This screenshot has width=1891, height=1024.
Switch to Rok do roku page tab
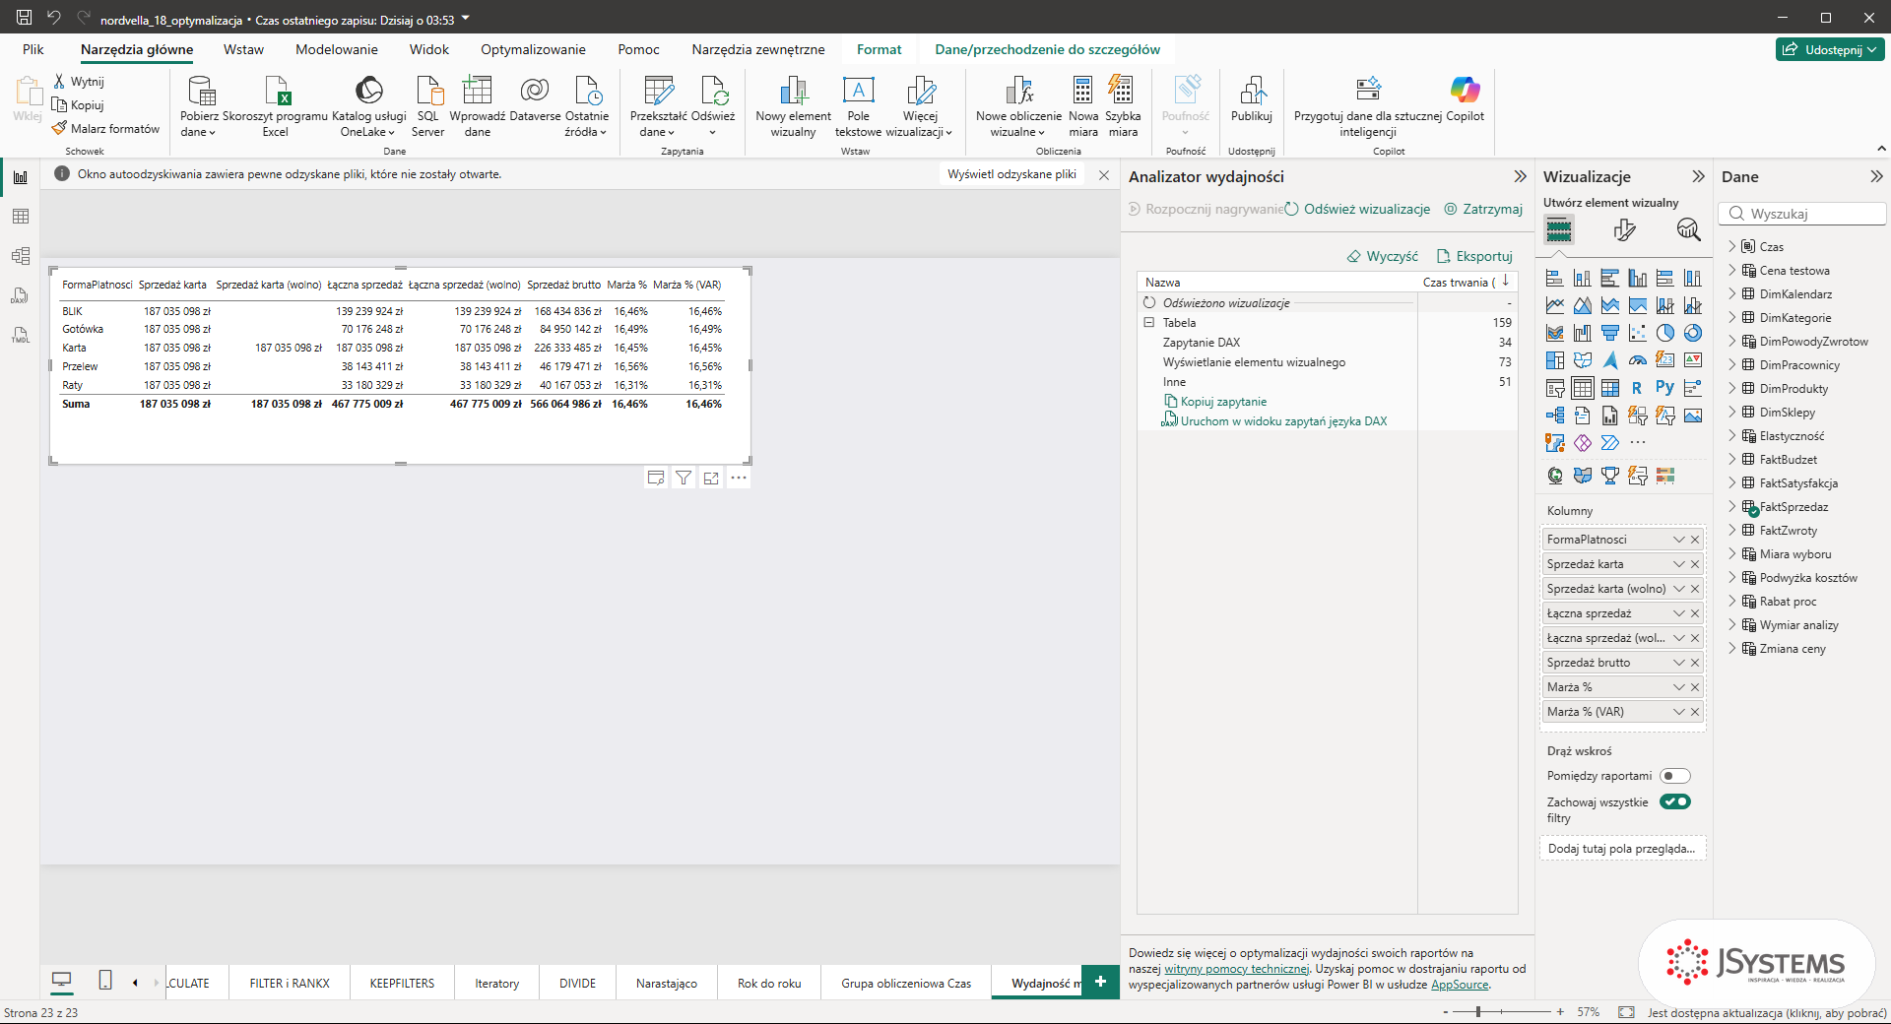[769, 983]
